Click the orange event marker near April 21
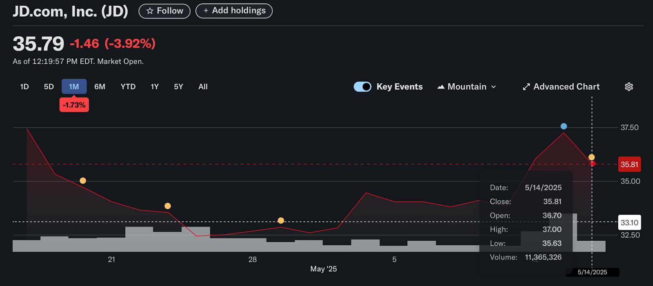The height and width of the screenshot is (286, 653). coord(83,180)
